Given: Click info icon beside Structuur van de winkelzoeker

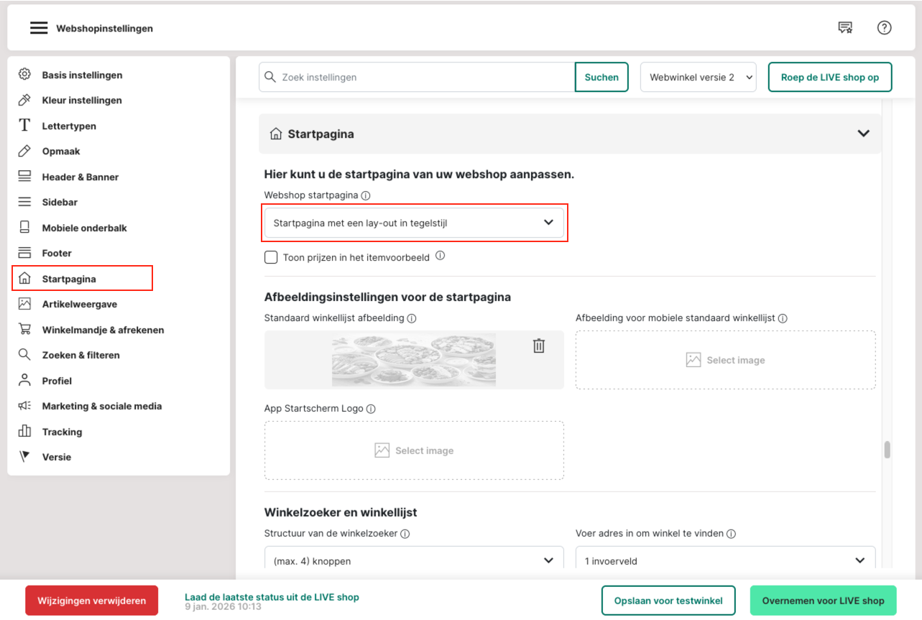Looking at the screenshot, I should coord(405,534).
